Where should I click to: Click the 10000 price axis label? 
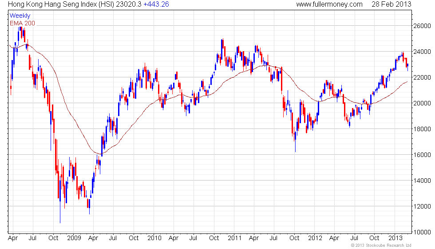(422, 232)
